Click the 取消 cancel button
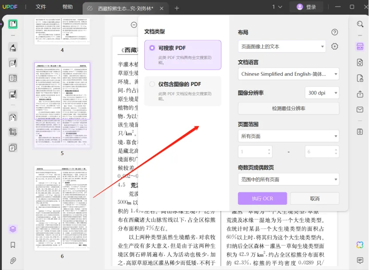The width and height of the screenshot is (369, 270). [x=314, y=198]
